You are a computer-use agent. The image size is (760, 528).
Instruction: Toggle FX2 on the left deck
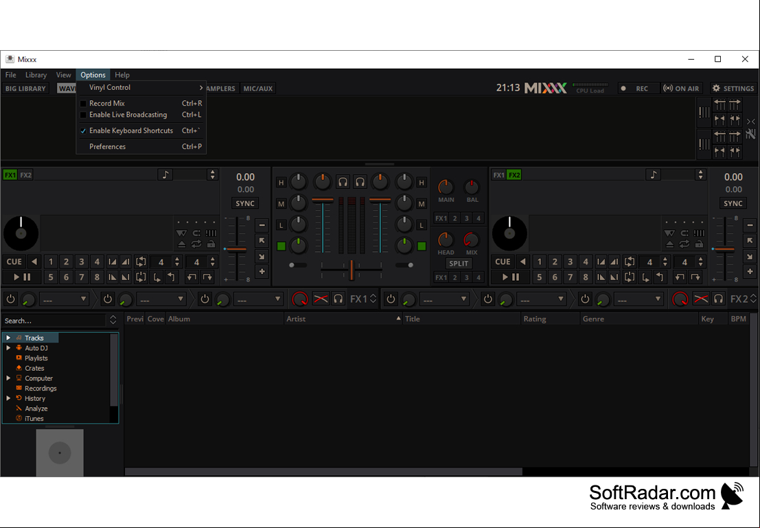pos(25,175)
